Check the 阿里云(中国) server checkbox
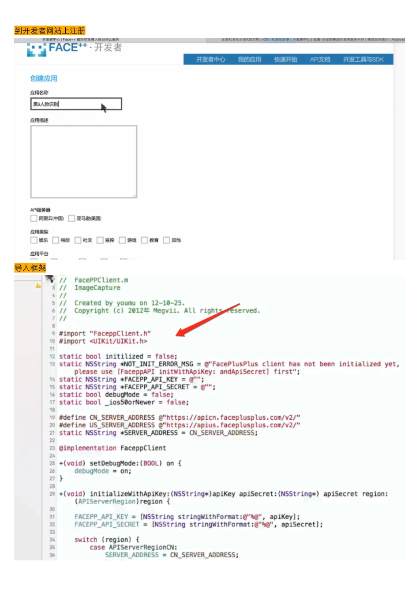The width and height of the screenshot is (419, 593). [x=34, y=218]
